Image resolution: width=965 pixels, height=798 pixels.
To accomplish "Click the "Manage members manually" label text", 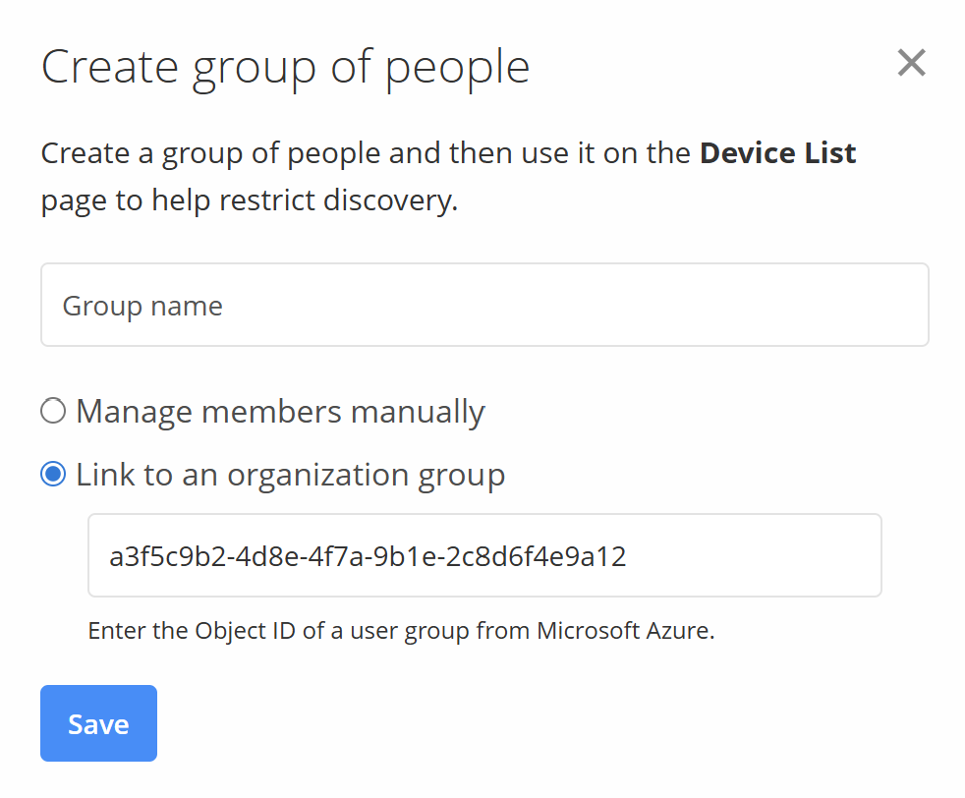I will (280, 411).
